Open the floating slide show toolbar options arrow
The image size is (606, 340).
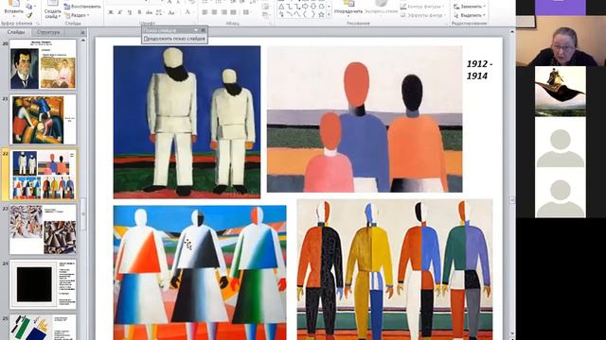coord(196,30)
